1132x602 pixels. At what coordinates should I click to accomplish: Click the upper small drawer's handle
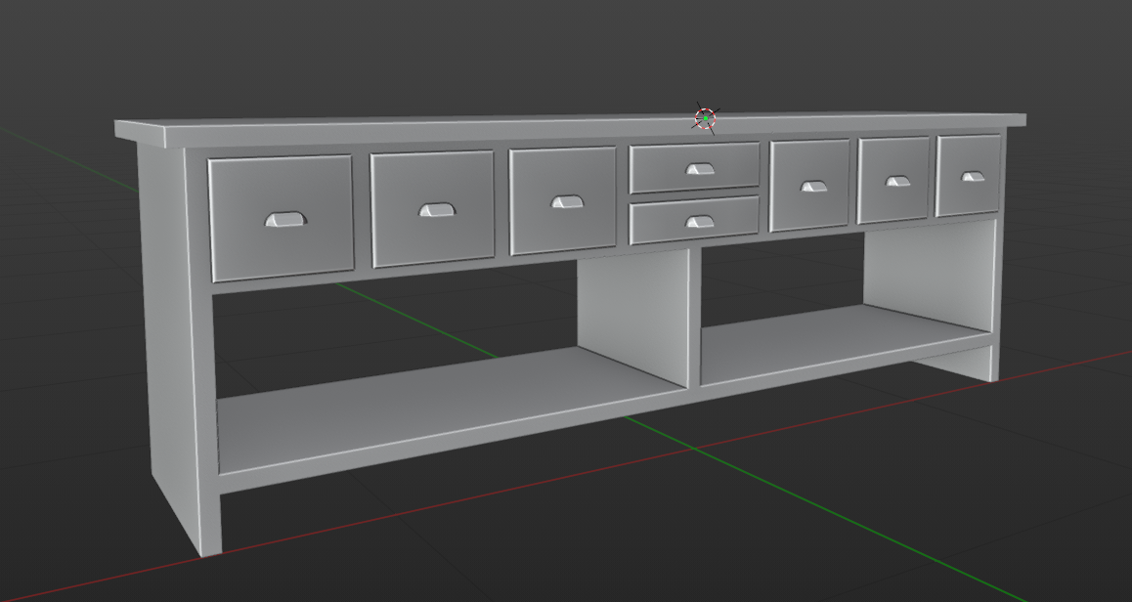point(698,166)
